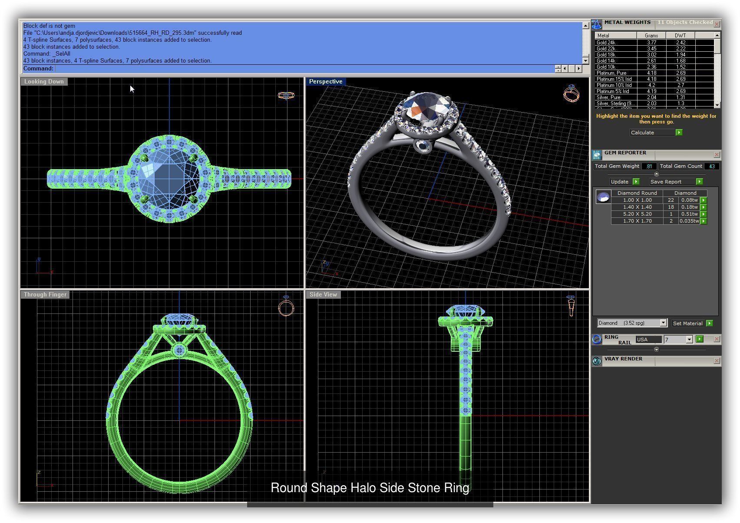Click the 1.00 X 1.00 gem size cell

(x=637, y=200)
